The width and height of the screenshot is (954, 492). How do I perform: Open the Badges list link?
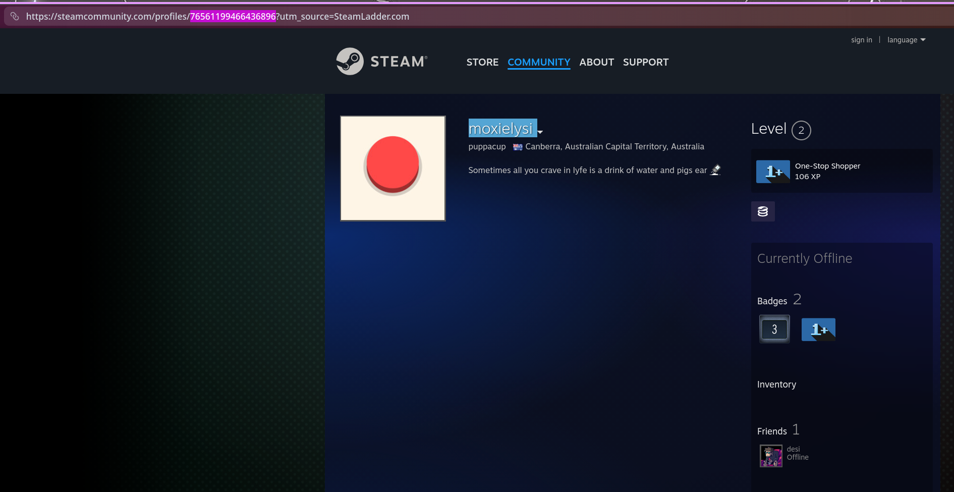coord(772,301)
